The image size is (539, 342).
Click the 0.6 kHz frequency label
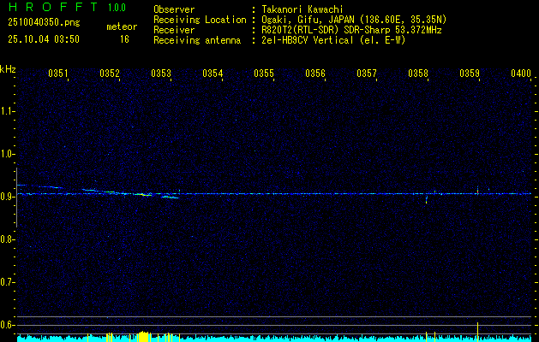pos(7,325)
